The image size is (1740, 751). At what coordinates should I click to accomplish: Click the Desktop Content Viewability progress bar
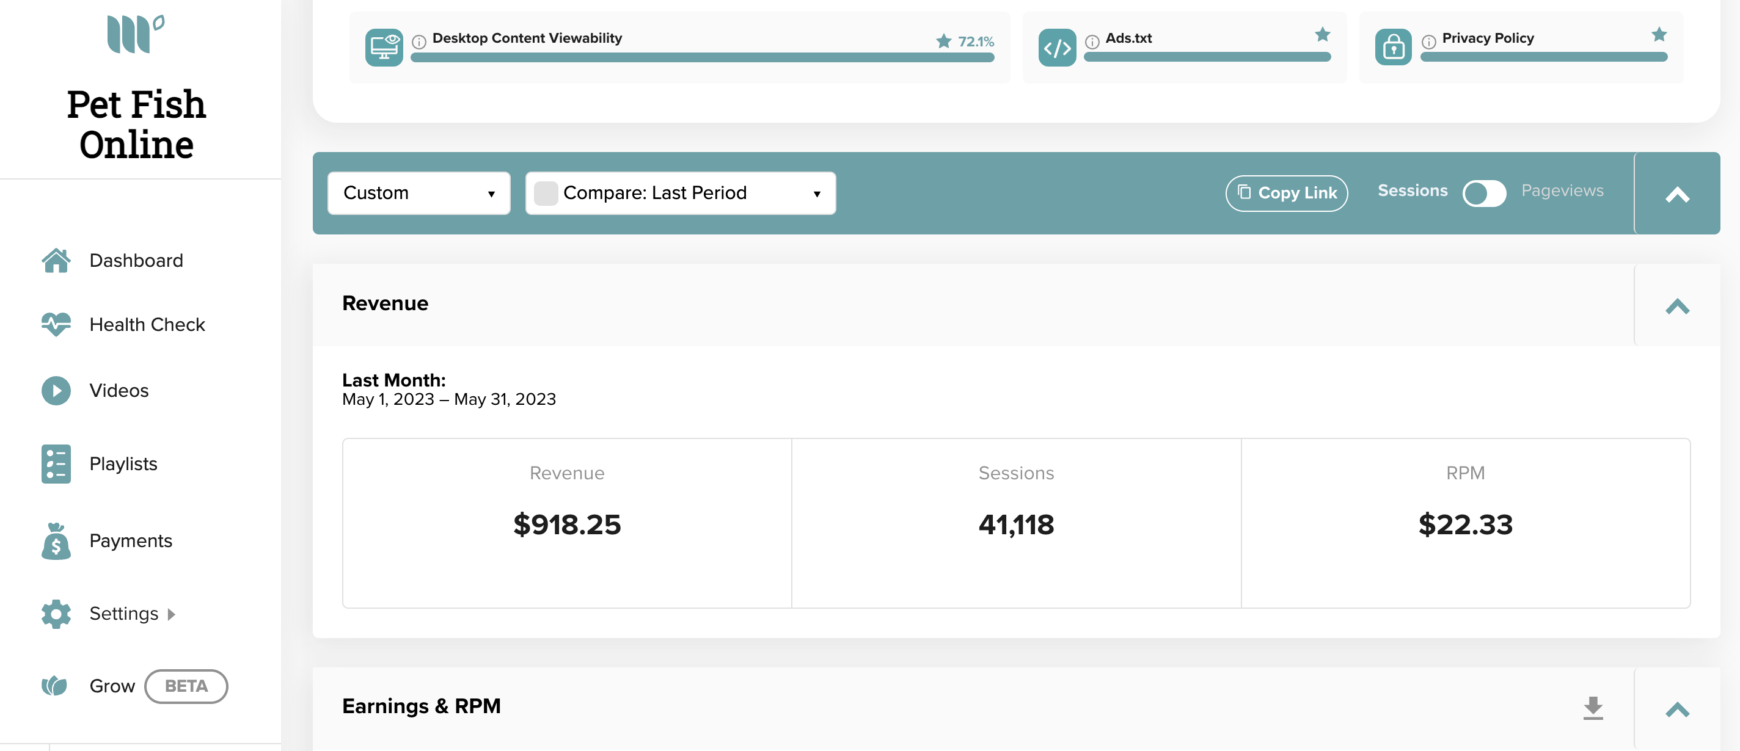(x=703, y=58)
